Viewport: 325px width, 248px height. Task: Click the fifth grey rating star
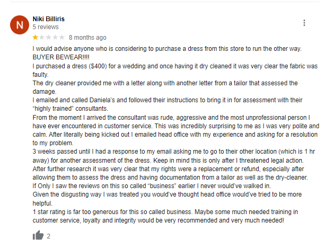click(62, 38)
